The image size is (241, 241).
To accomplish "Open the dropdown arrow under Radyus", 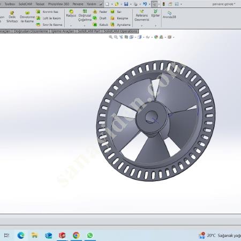I will tap(71, 26).
